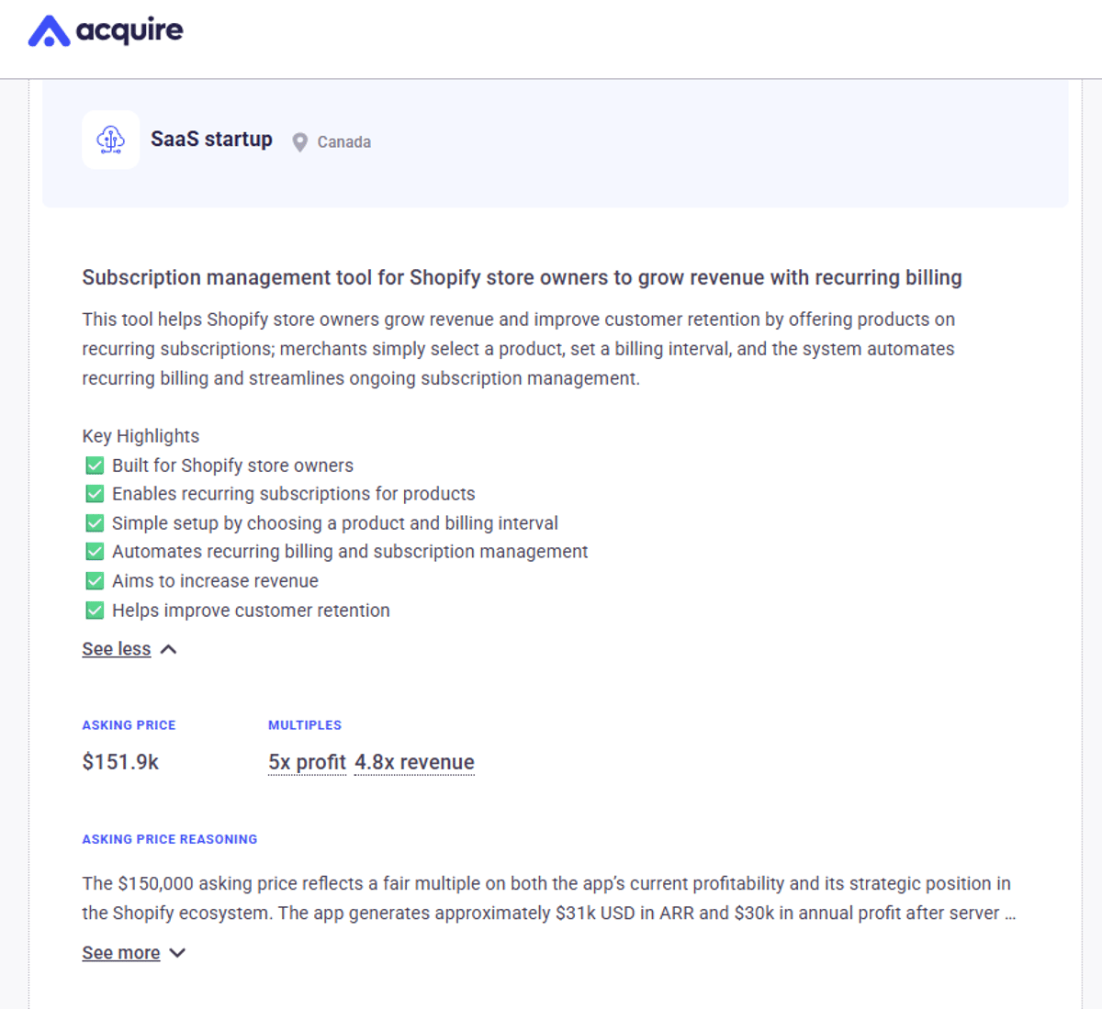Toggle the checkbox for "Simple setup by choosing a product"
Image resolution: width=1102 pixels, height=1009 pixels.
95,522
